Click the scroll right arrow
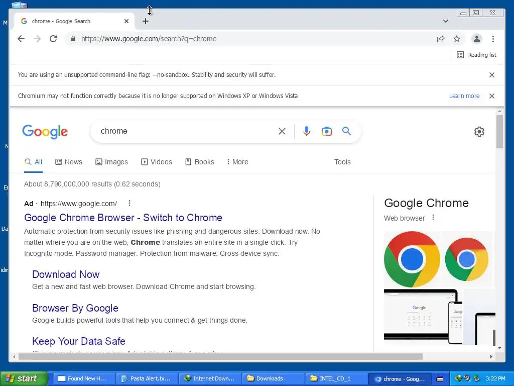The height and width of the screenshot is (386, 514). point(491,356)
